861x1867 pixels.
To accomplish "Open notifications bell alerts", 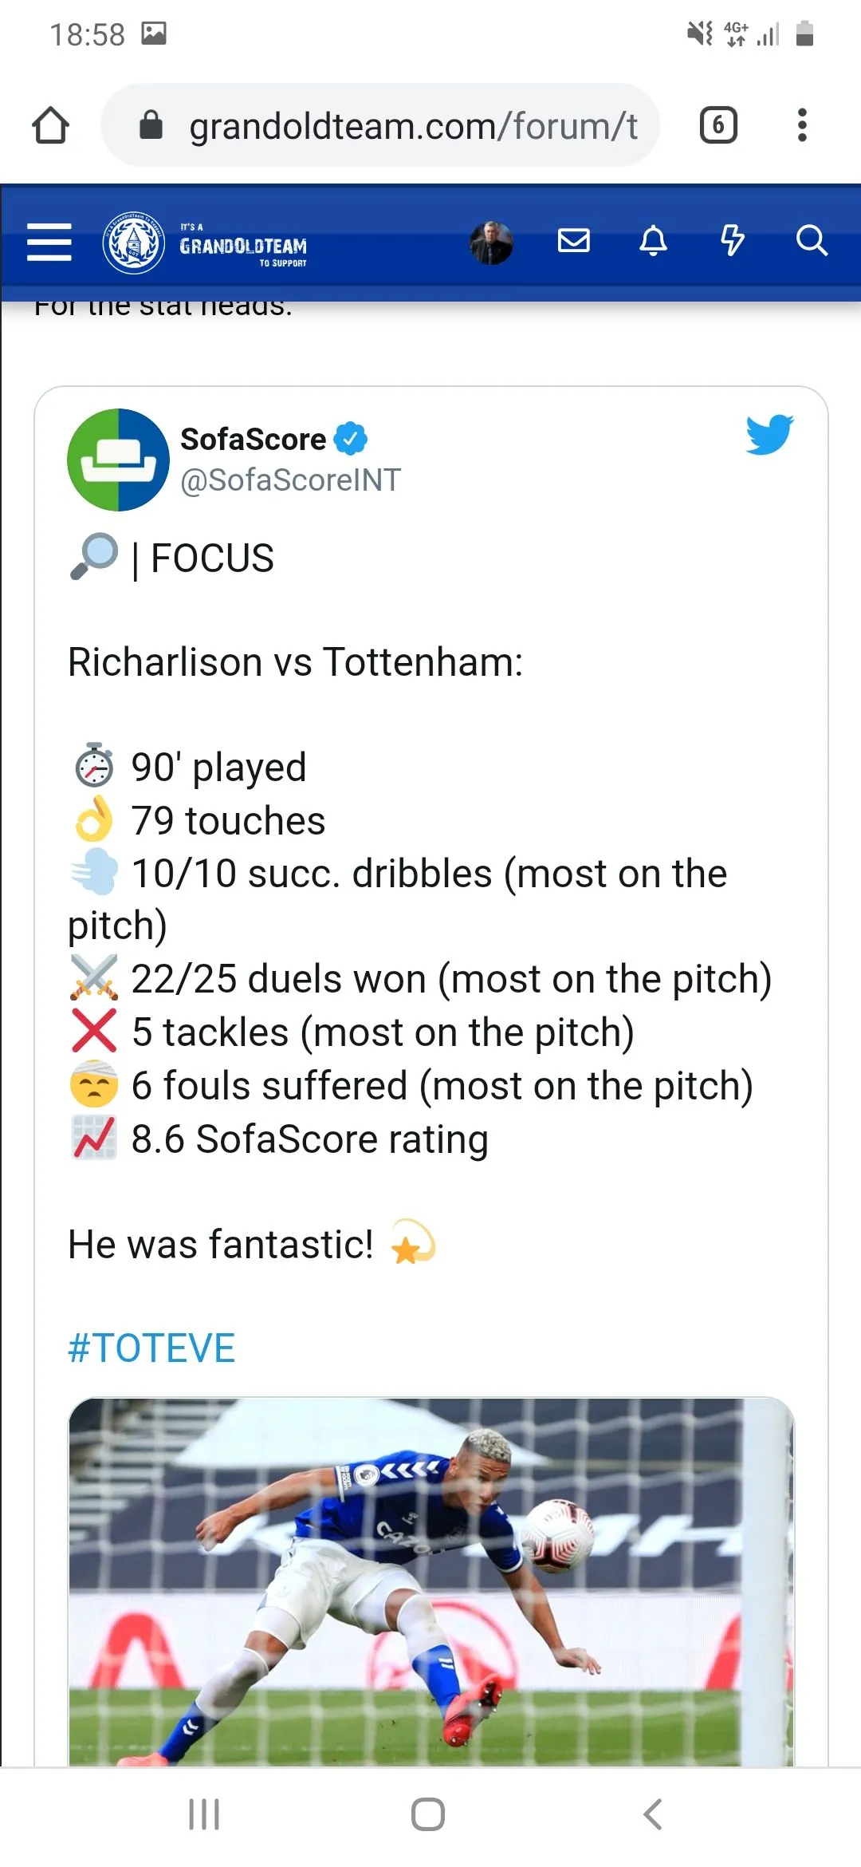I will (653, 240).
